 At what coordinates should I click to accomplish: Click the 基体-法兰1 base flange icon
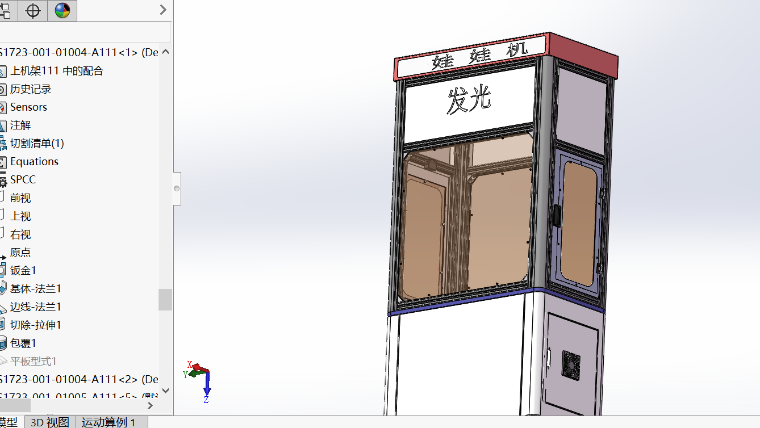(x=5, y=288)
